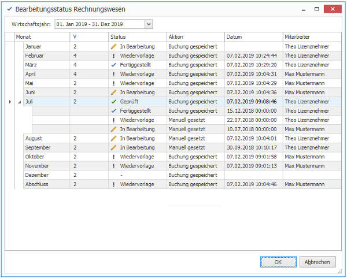Click the V value 4 in the Februar row
The image size is (347, 278).
click(75, 55)
